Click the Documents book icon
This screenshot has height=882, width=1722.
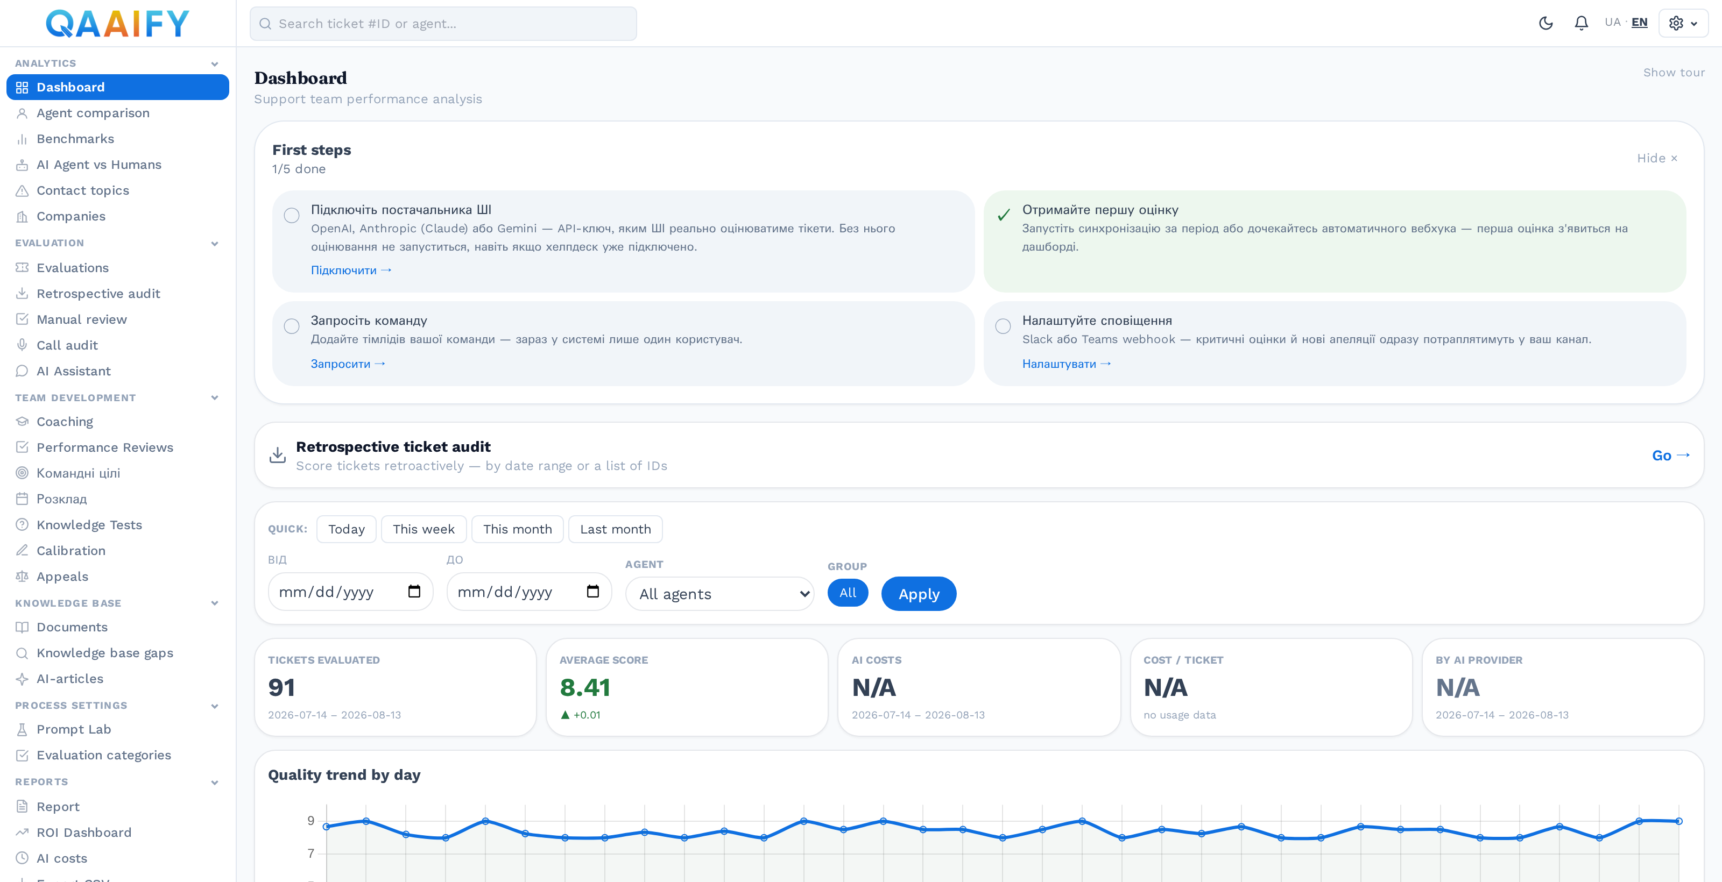[x=22, y=628]
